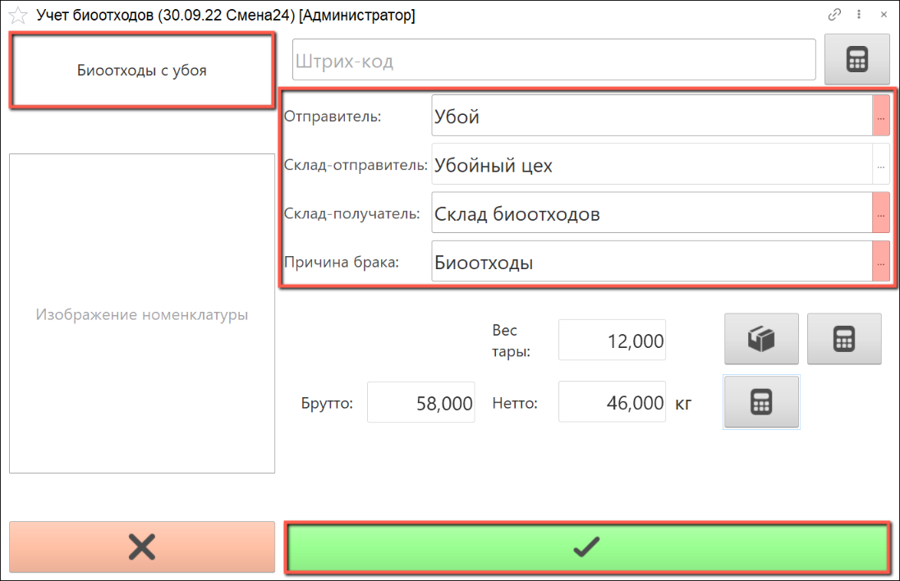Confirm with the green checkmark button

(x=586, y=547)
